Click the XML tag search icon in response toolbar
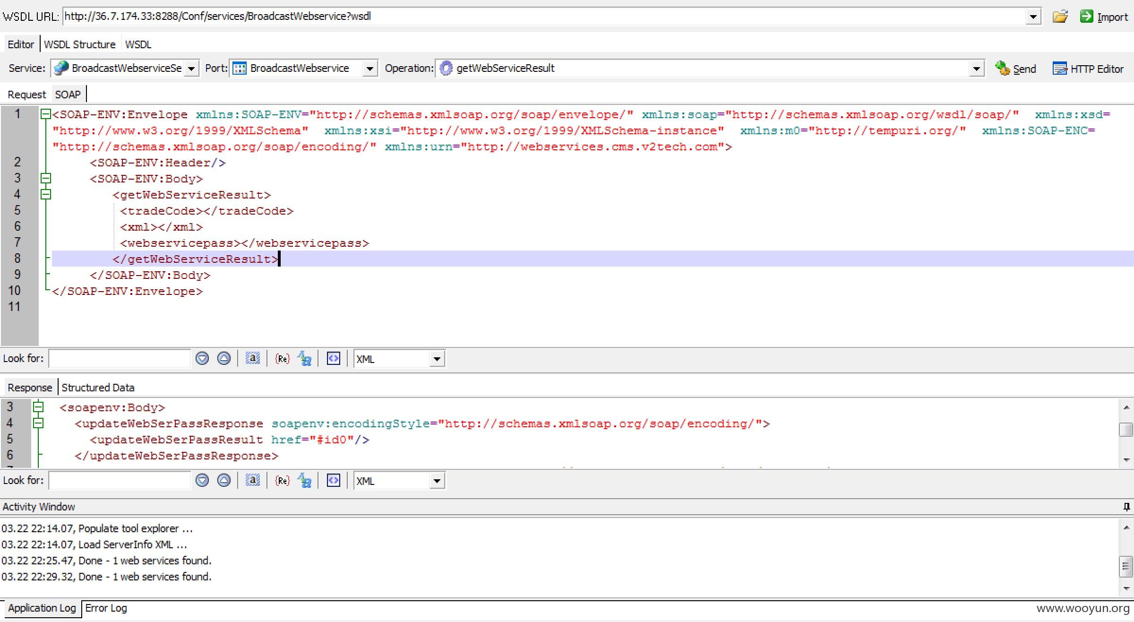This screenshot has width=1134, height=622. pyautogui.click(x=333, y=481)
